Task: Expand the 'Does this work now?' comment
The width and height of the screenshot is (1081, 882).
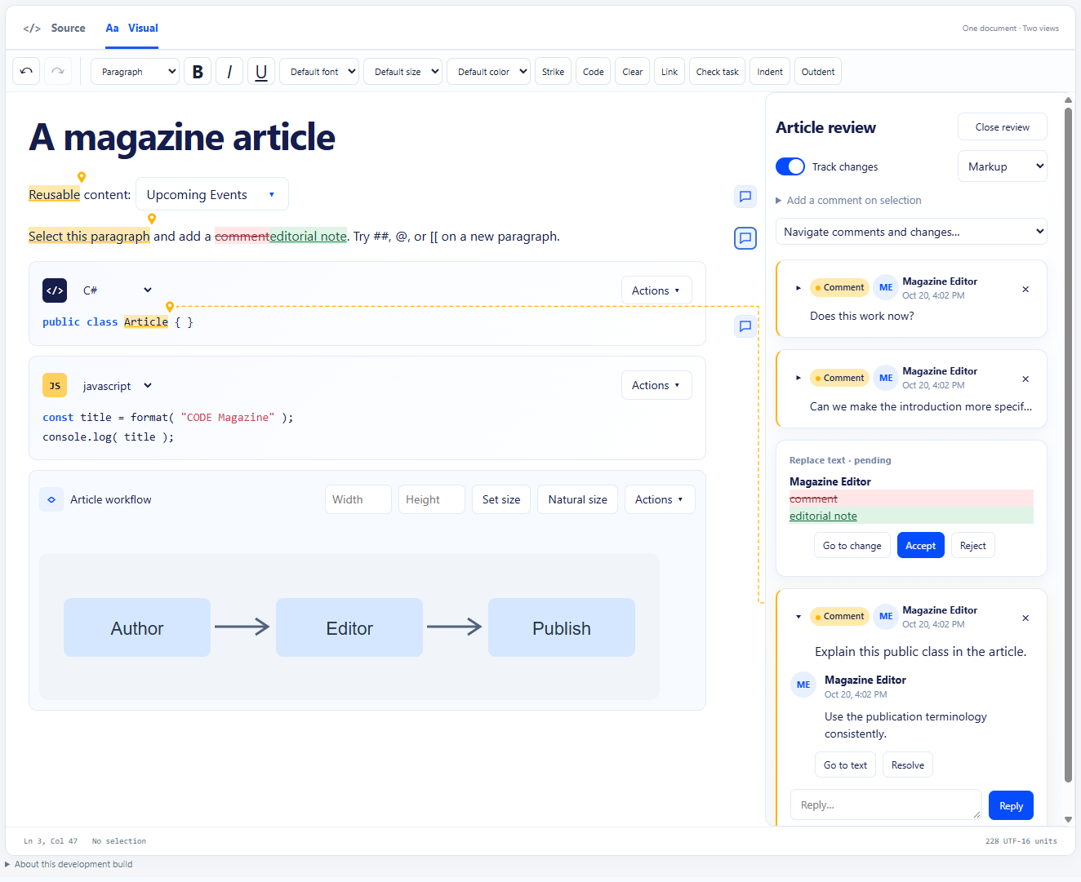Action: 799,287
